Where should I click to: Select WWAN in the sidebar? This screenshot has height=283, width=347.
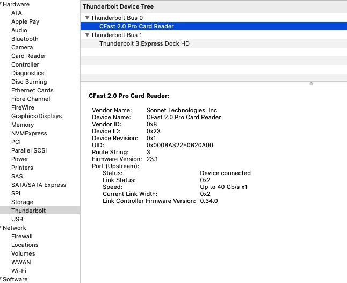21,262
